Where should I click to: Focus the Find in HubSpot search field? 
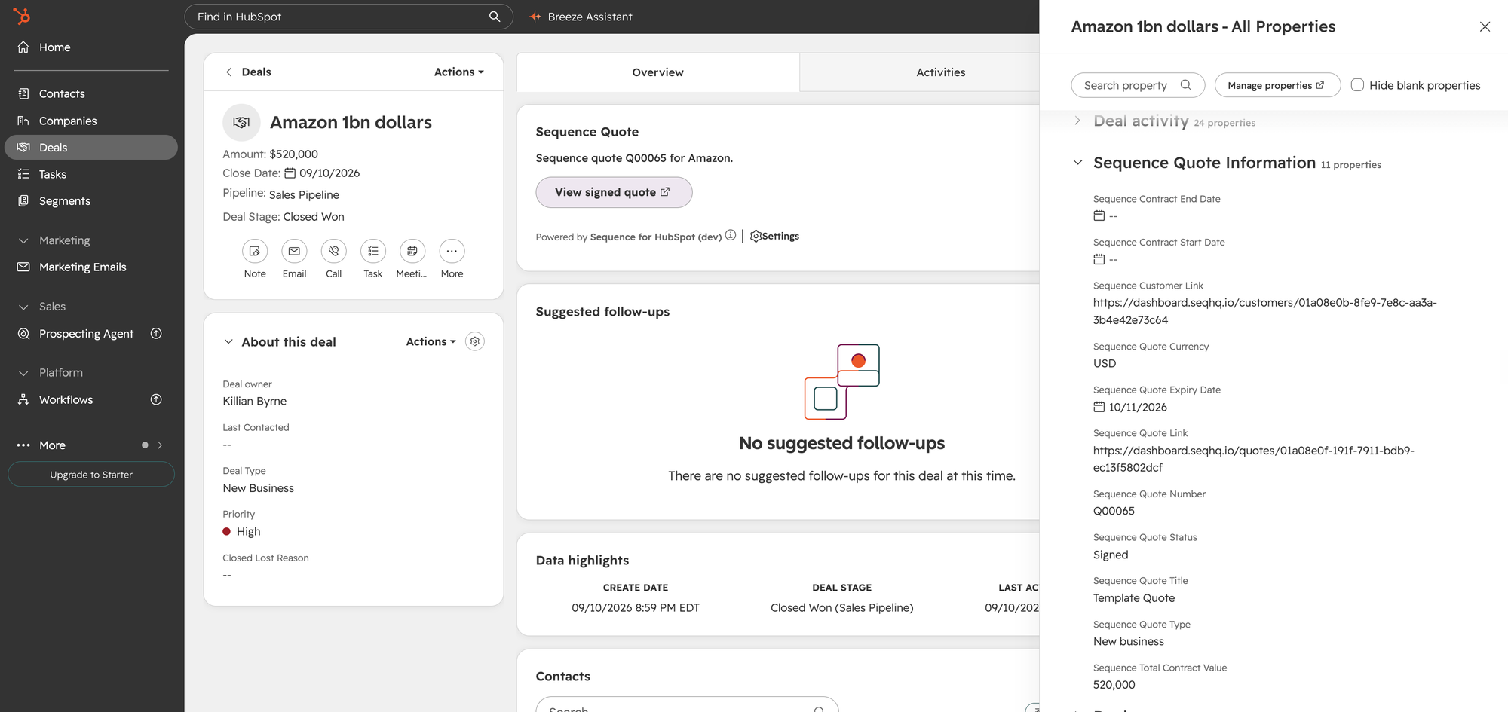point(348,17)
